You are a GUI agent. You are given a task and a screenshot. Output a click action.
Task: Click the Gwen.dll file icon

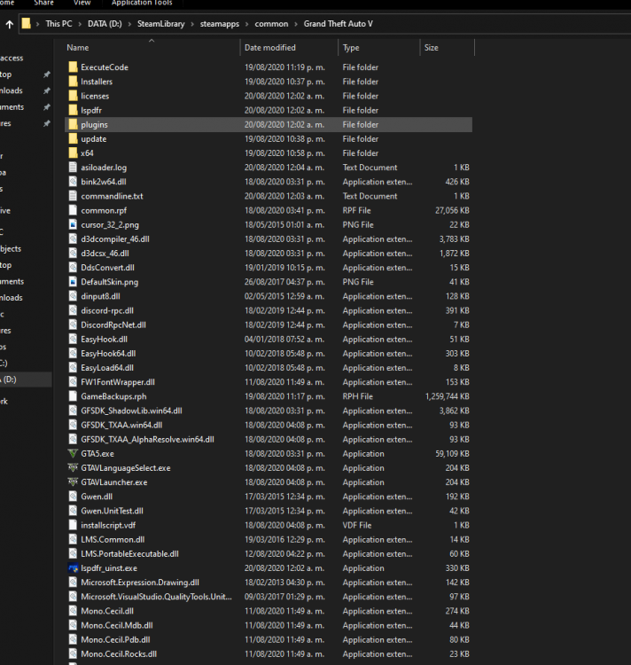(x=73, y=497)
